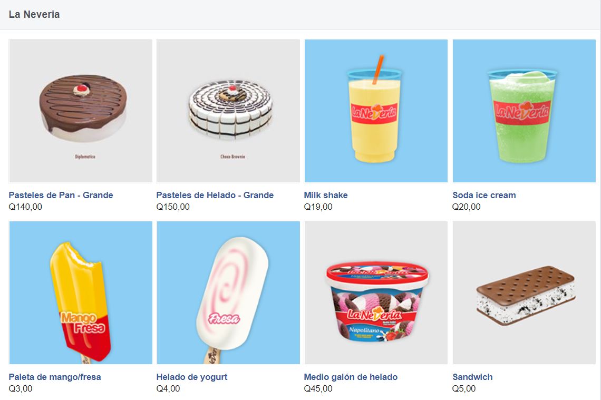The image size is (601, 400).
Task: Open the Diplomatica chocolate cake image
Action: click(81, 111)
